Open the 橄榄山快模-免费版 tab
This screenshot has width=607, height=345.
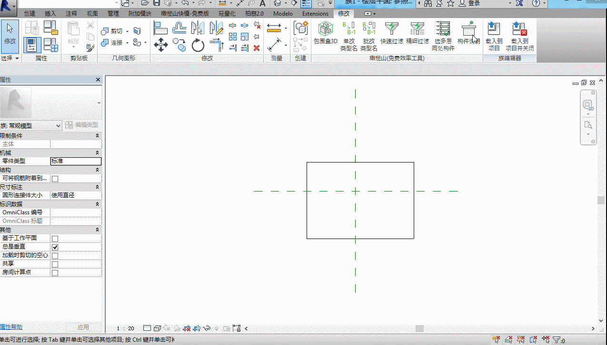coord(185,13)
